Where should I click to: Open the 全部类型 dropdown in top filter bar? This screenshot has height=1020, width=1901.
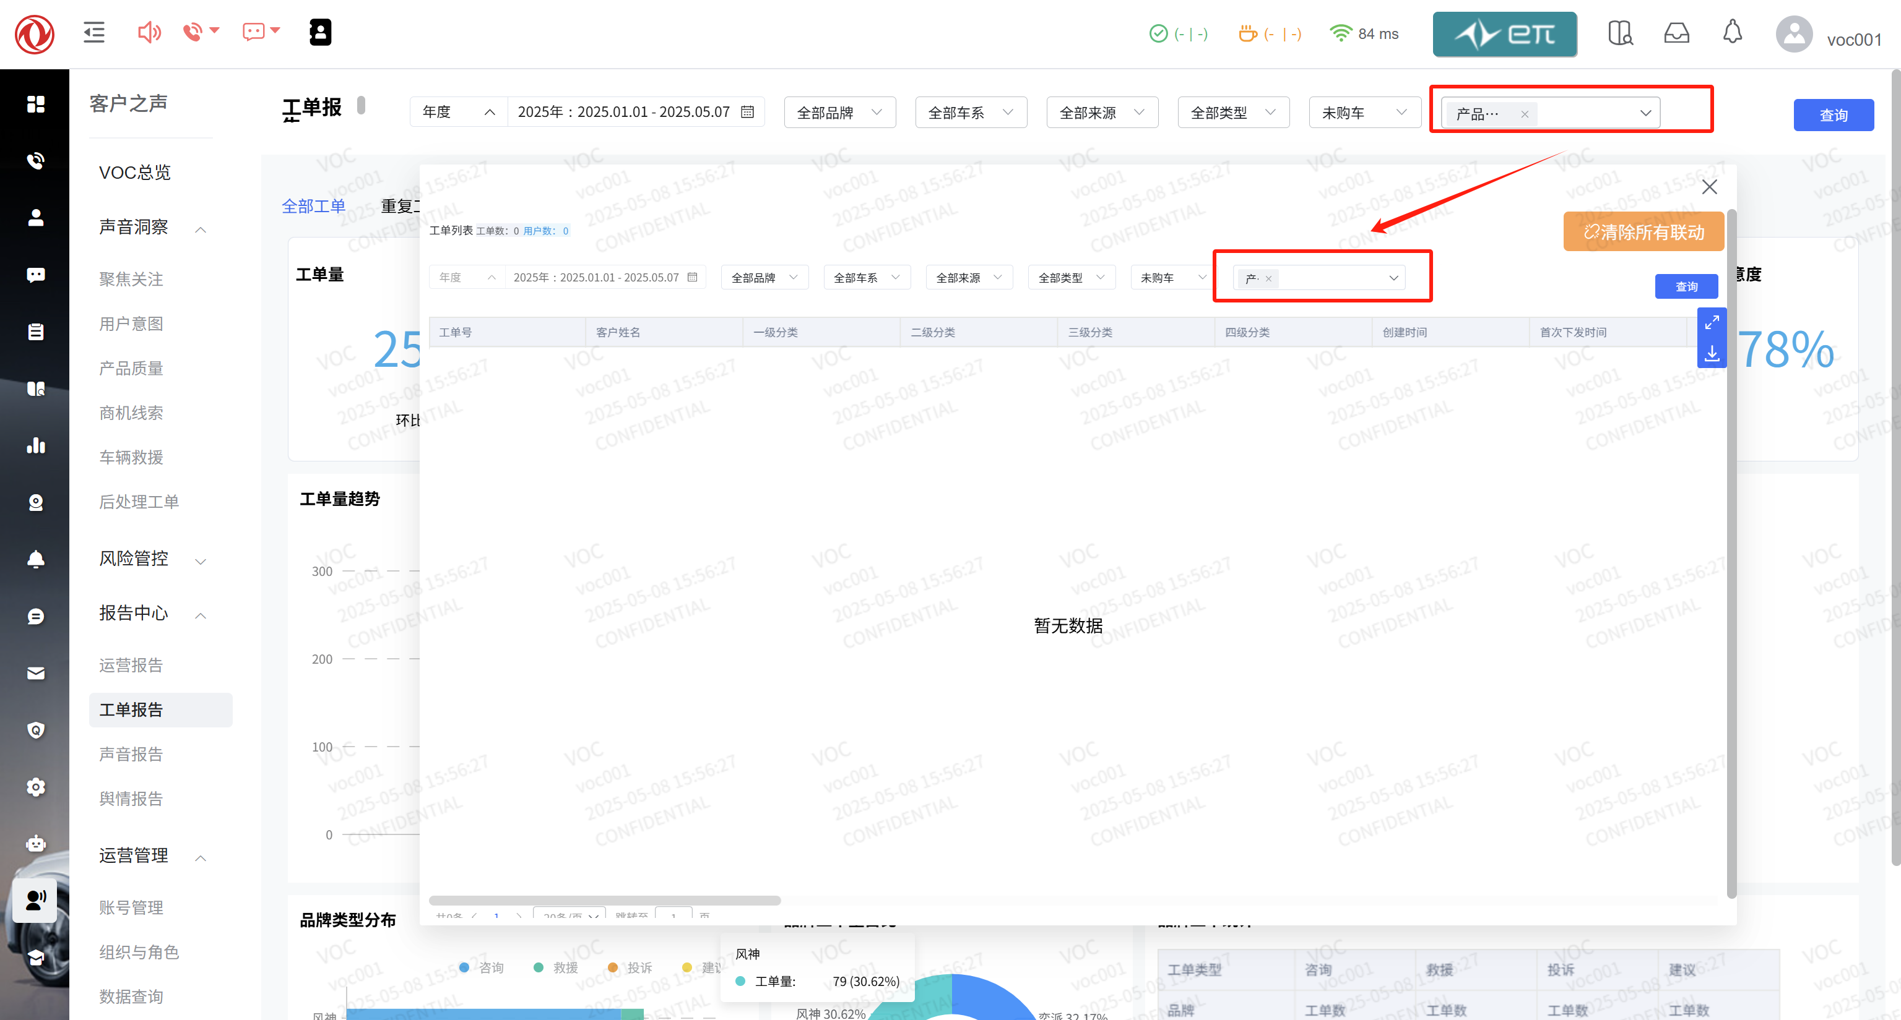pos(1234,112)
